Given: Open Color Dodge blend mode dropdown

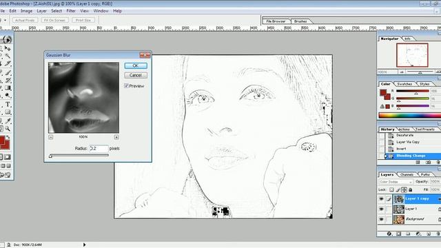Looking at the screenshot, I should pos(396,182).
